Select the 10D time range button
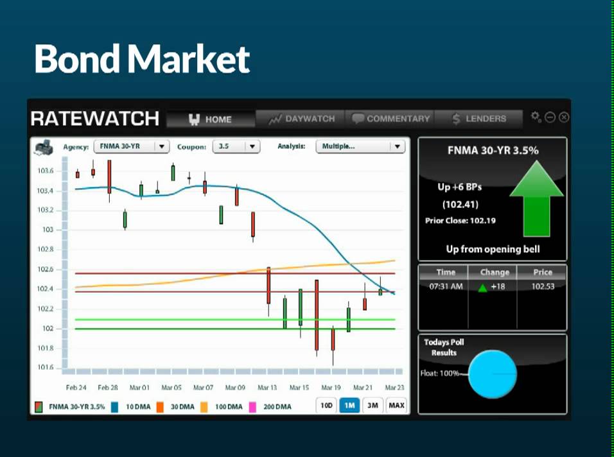 point(326,406)
